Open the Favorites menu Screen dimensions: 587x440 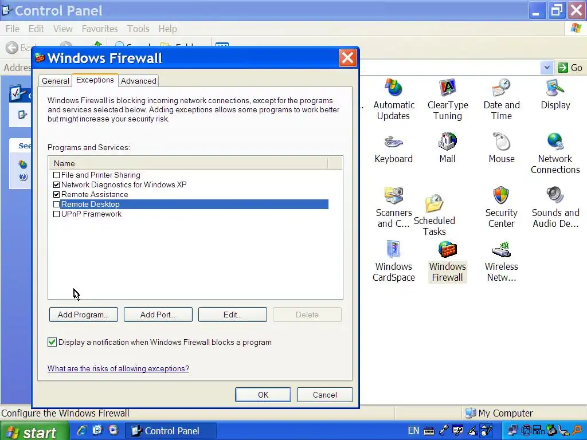coord(100,29)
